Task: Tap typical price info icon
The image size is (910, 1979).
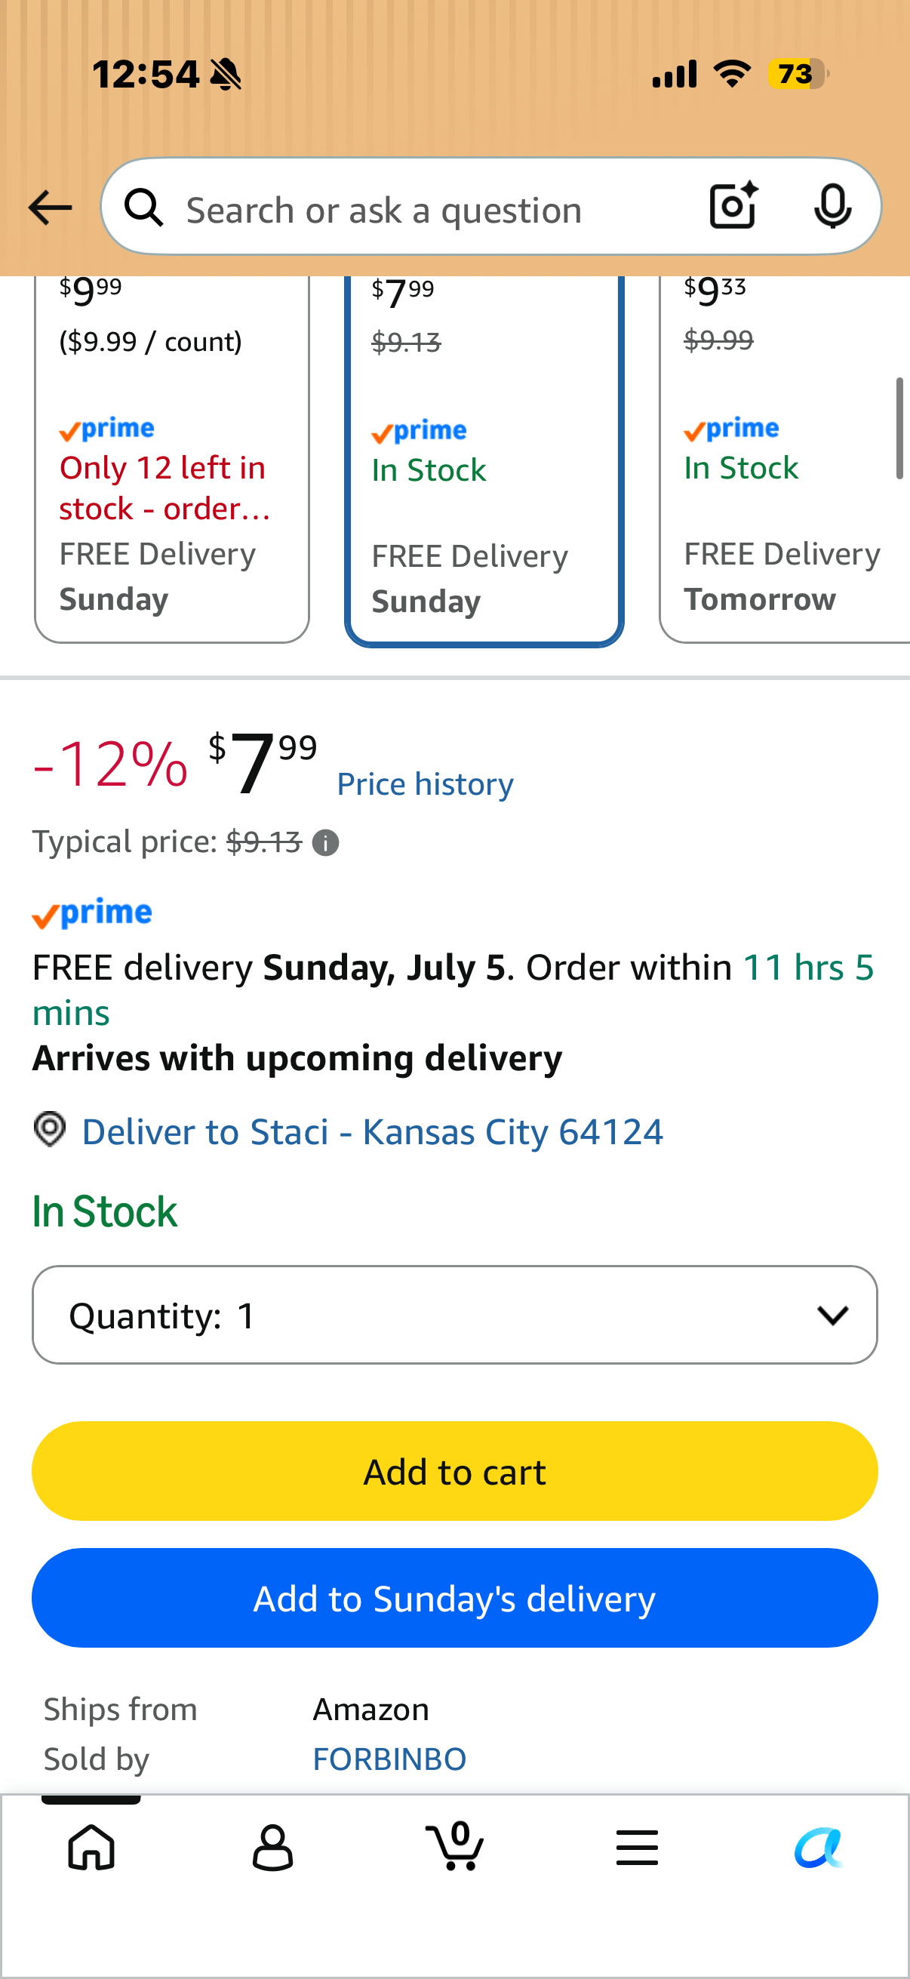Action: (x=326, y=844)
